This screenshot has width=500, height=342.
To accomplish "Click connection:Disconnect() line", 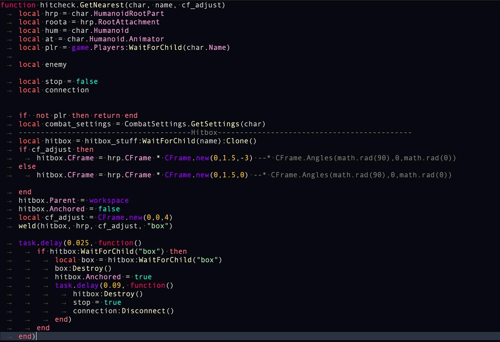I will click(x=123, y=311).
